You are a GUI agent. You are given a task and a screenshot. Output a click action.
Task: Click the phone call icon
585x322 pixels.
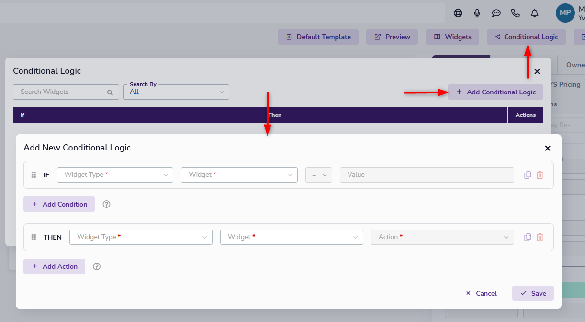[516, 13]
